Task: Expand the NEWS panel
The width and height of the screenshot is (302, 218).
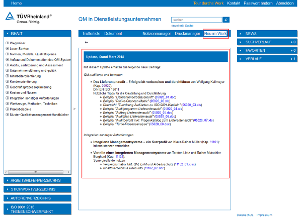Action: [267, 34]
